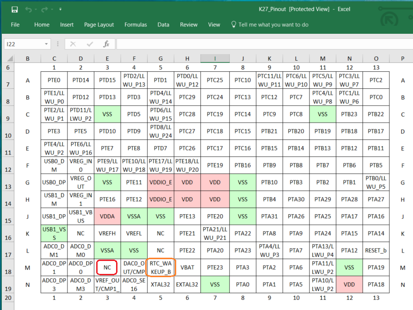Click the red-circled NC cell
Screen dimensions: 413x310
click(107, 267)
